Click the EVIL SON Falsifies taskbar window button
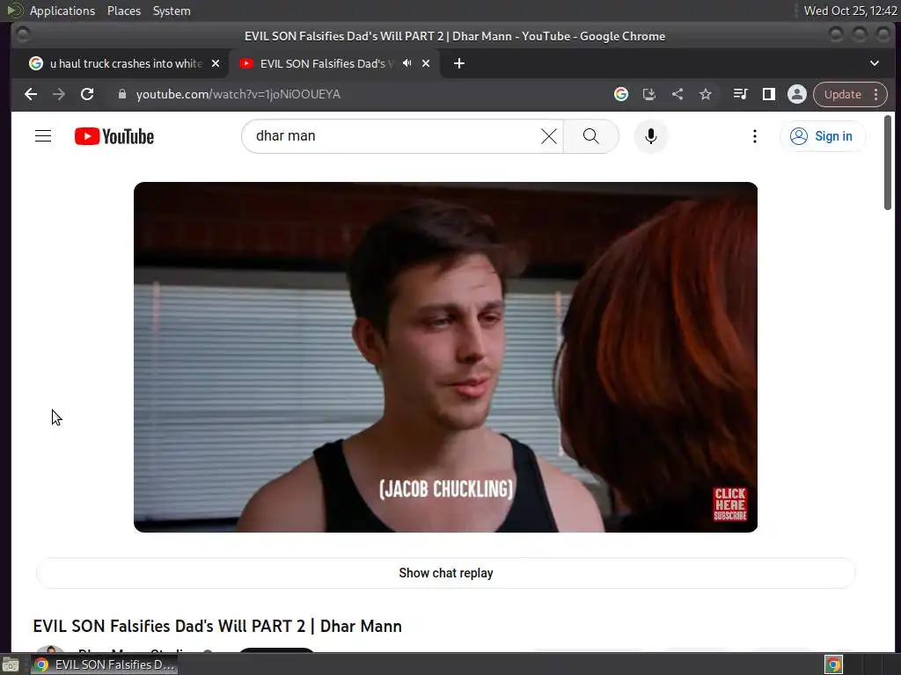901x675 pixels. (104, 664)
